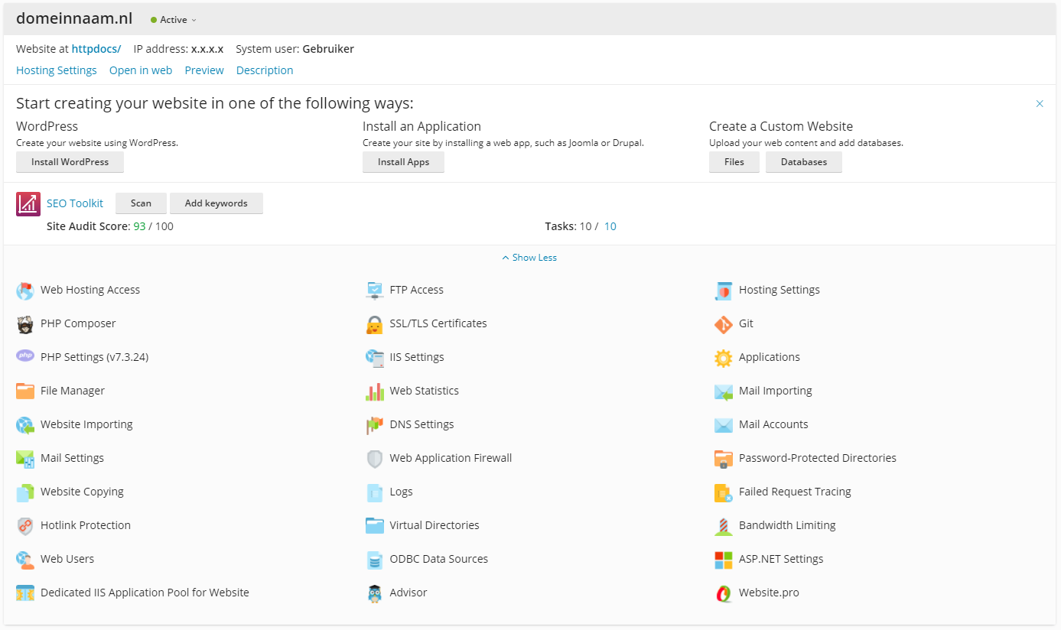Open the ASP.NET Settings icon

pos(723,560)
